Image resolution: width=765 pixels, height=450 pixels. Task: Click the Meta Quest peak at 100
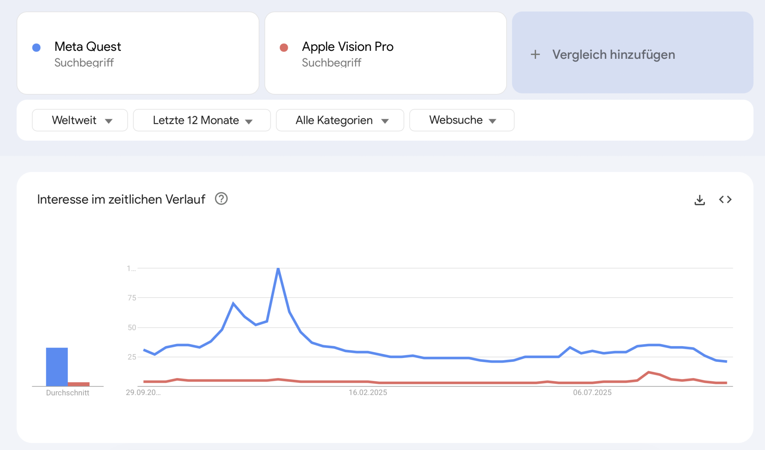pyautogui.click(x=278, y=269)
